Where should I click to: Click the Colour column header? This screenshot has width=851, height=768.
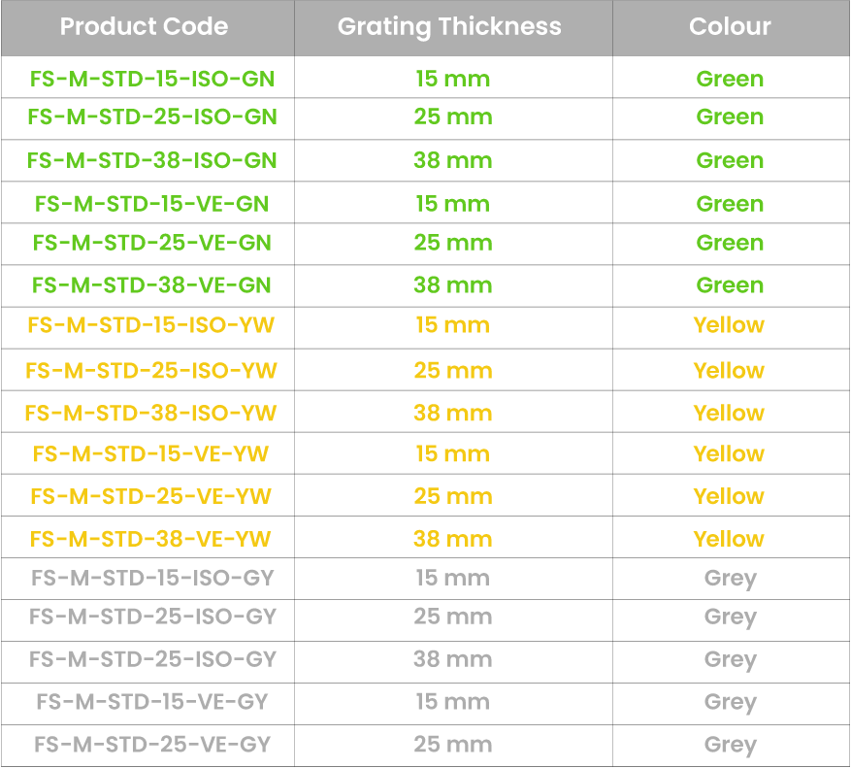point(730,27)
